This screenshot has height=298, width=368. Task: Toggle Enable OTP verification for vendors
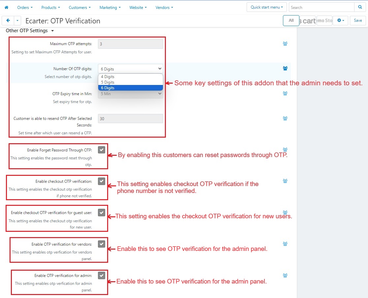tap(102, 244)
